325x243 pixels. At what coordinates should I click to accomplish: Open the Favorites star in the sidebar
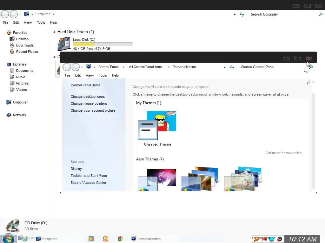tap(9, 33)
